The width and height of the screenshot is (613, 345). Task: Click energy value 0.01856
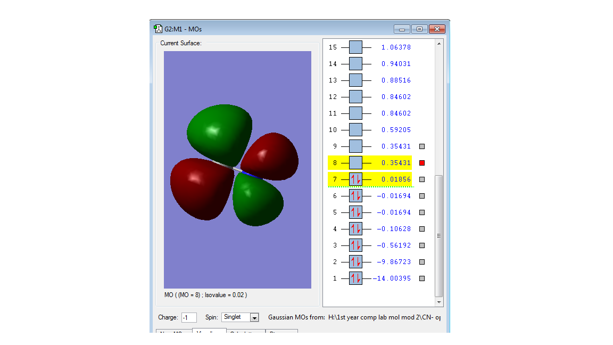[396, 179]
